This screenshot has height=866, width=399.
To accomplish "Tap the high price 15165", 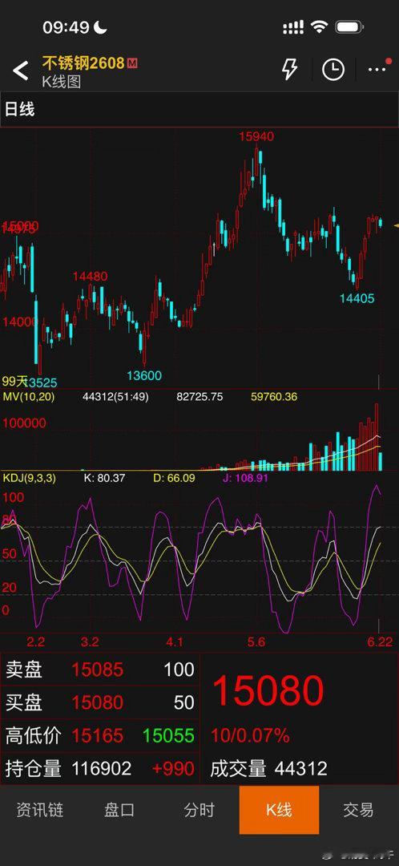I will tap(97, 735).
